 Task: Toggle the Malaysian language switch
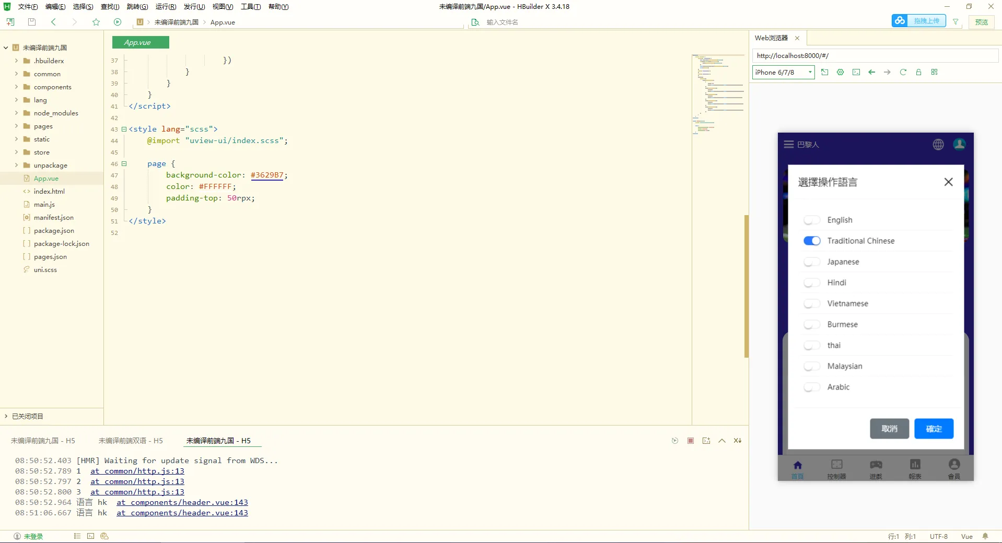click(812, 366)
